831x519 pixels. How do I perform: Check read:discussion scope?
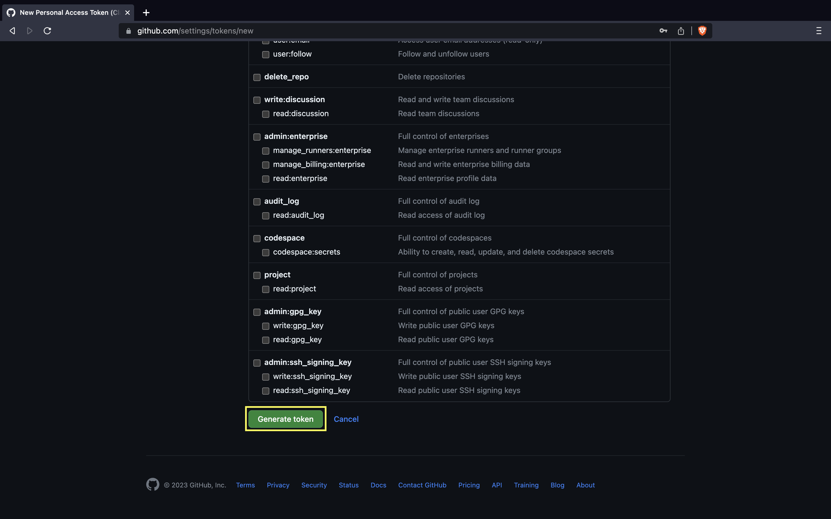[x=266, y=114]
